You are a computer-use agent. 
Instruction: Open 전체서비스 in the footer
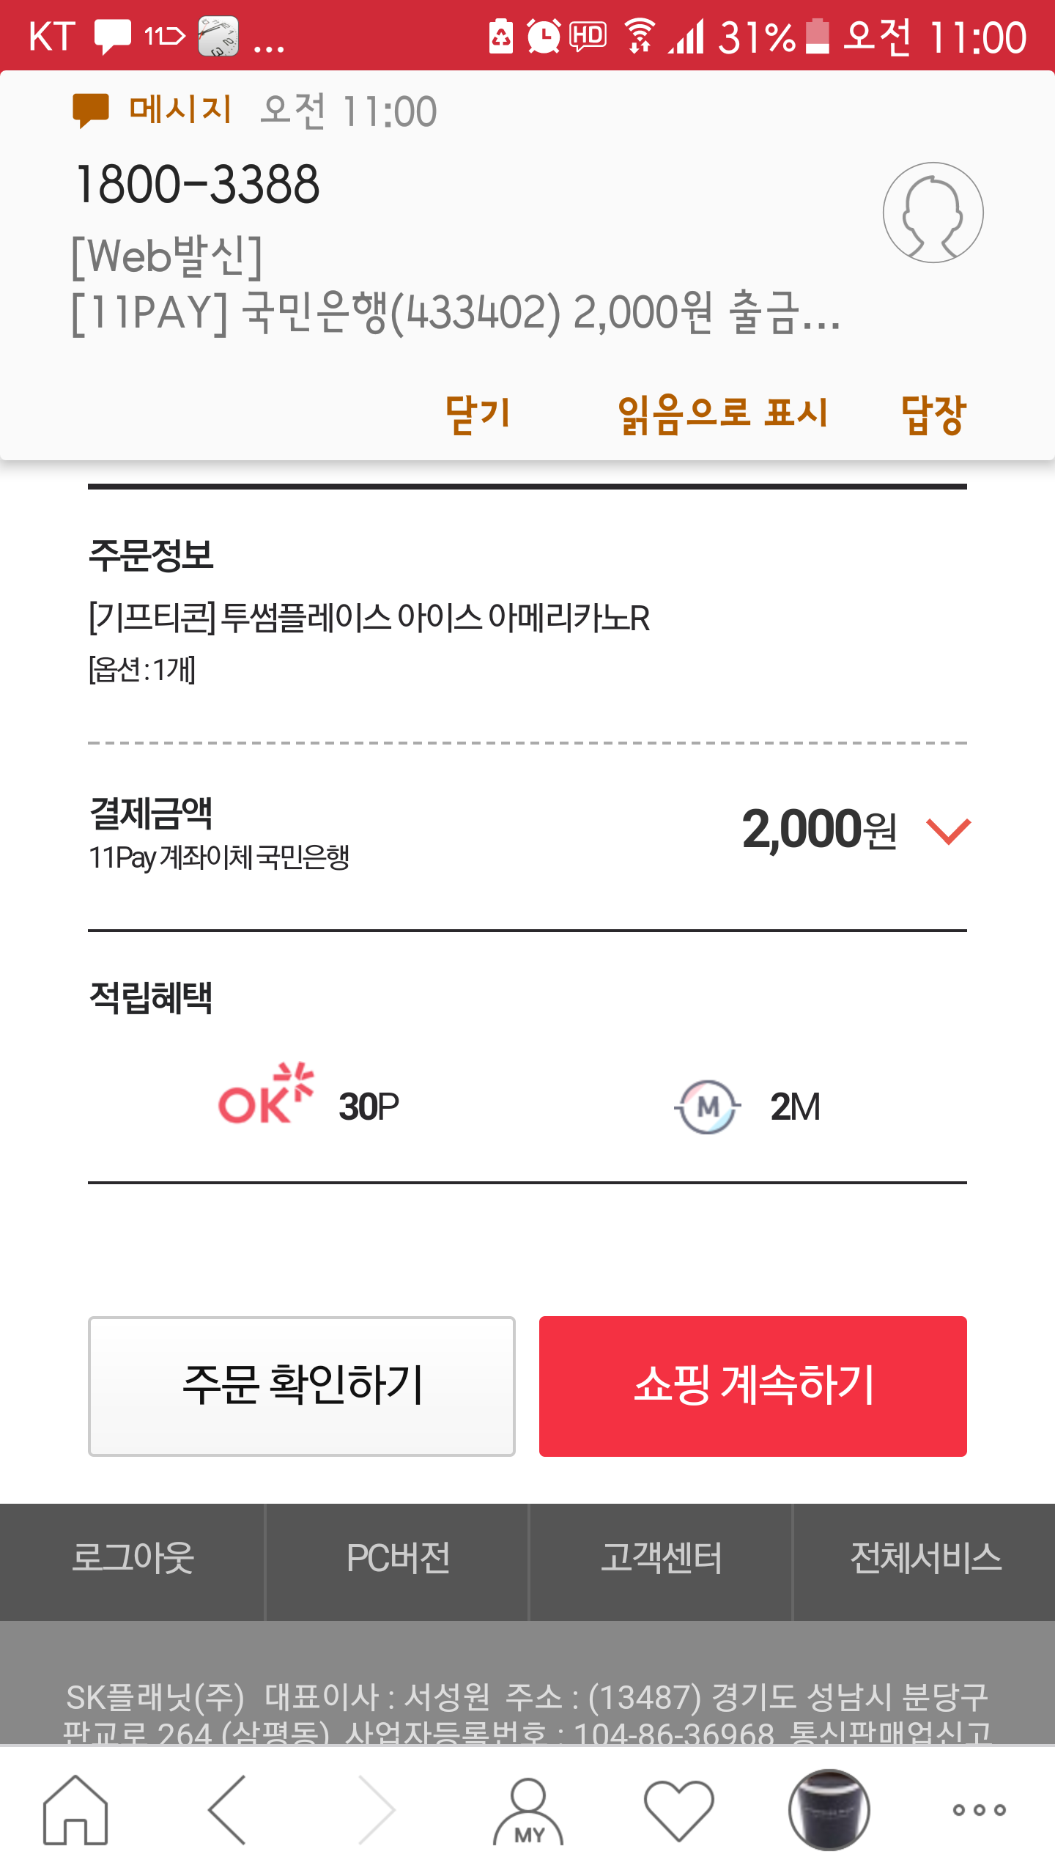(925, 1557)
